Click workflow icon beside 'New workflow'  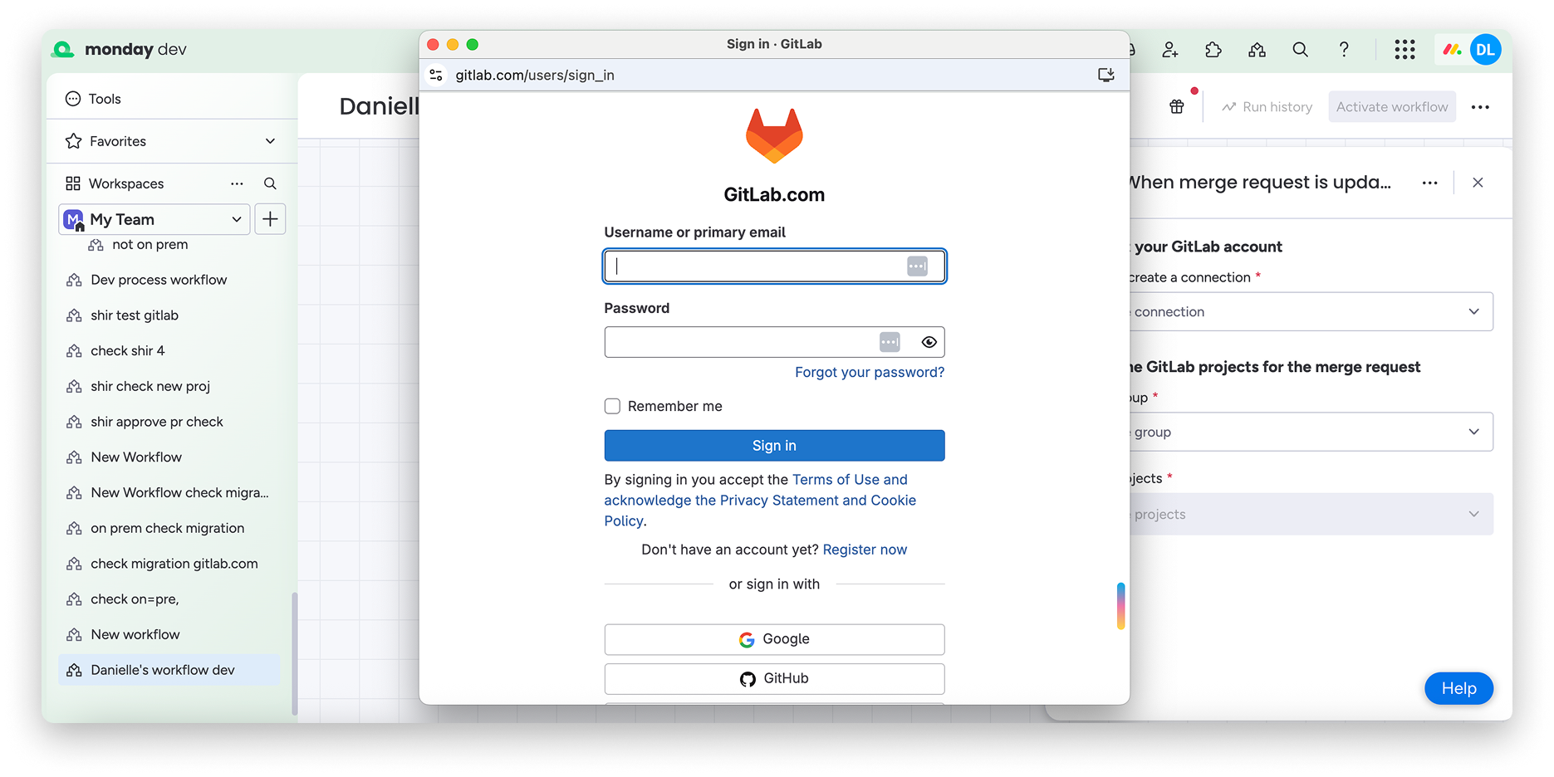pos(74,635)
